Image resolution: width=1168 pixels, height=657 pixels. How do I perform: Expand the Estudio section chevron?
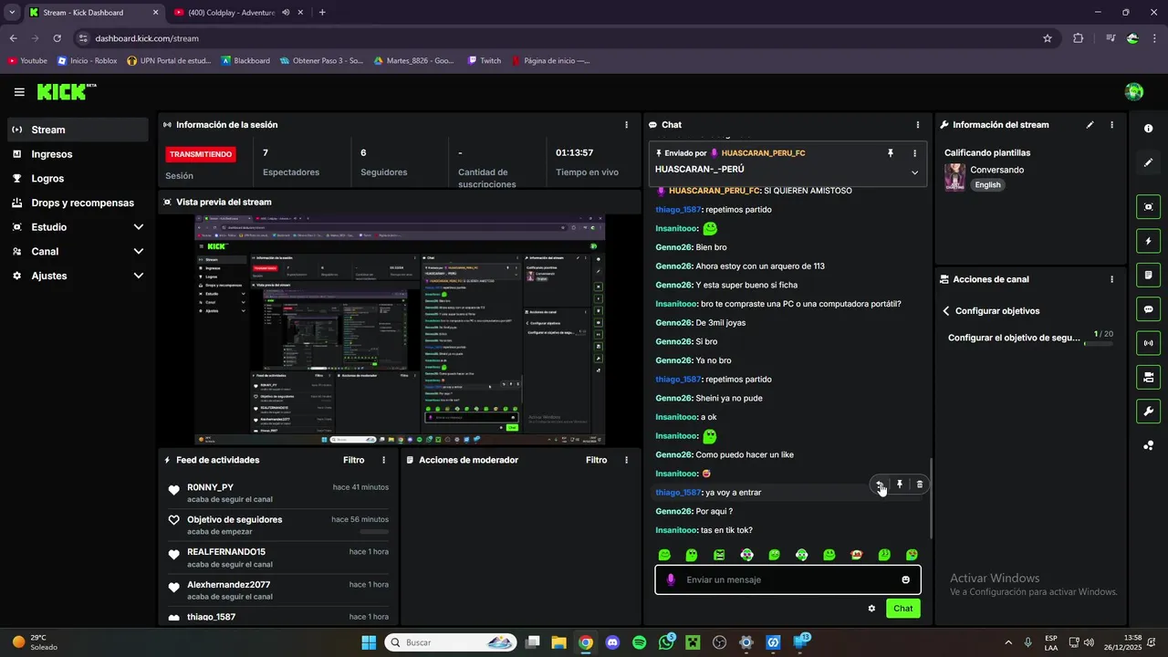click(139, 227)
